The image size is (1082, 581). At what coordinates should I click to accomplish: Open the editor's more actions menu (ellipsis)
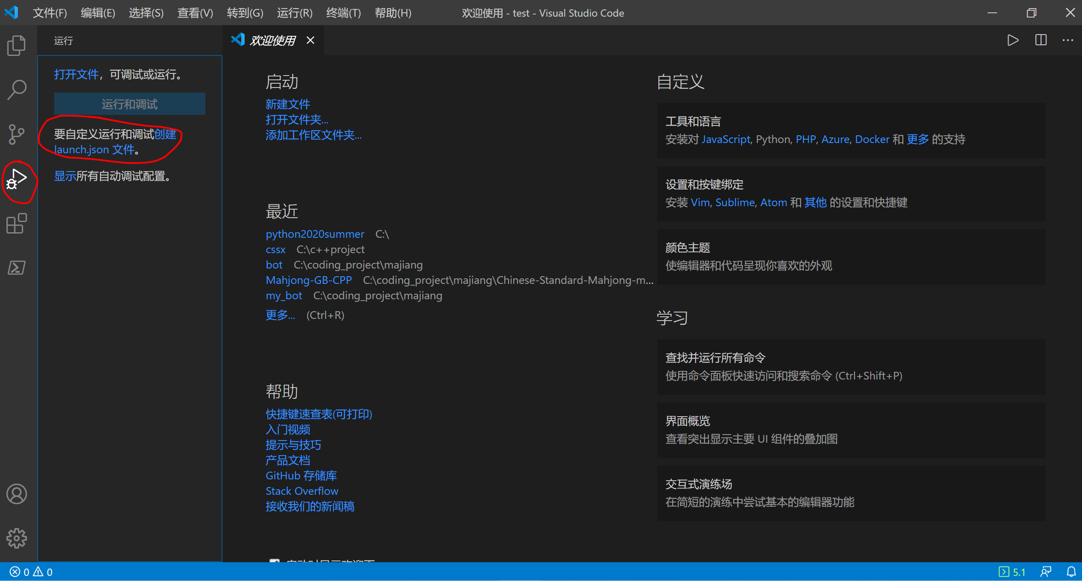[x=1068, y=40]
